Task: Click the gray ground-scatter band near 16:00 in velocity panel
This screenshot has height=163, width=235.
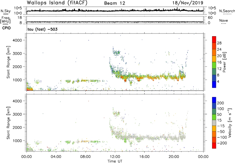Action: click(x=144, y=137)
